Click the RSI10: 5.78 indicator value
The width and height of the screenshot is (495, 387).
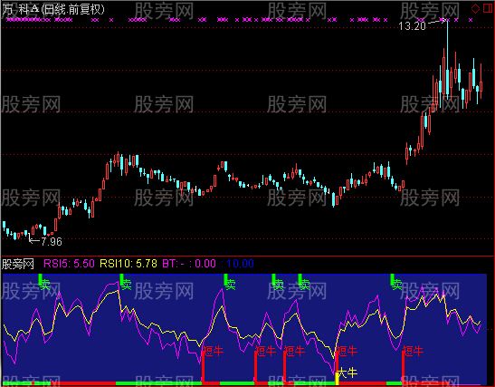click(x=129, y=264)
